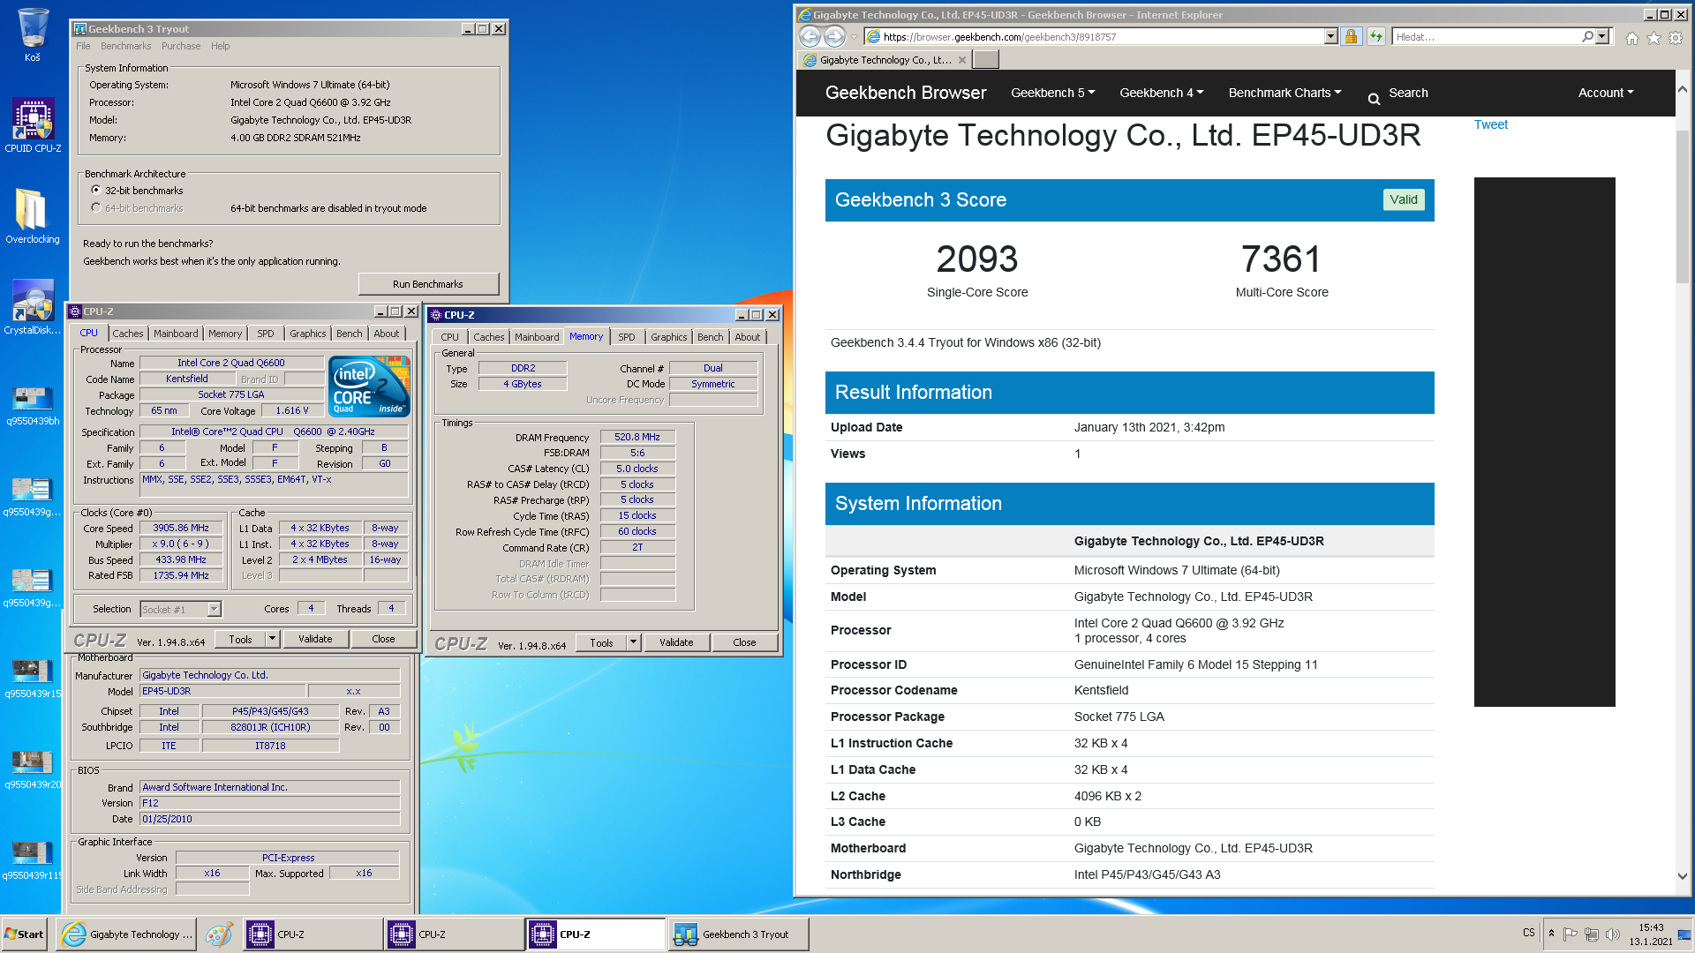Expand the Geekbench 5 dropdown menu
The image size is (1695, 953).
point(1052,93)
